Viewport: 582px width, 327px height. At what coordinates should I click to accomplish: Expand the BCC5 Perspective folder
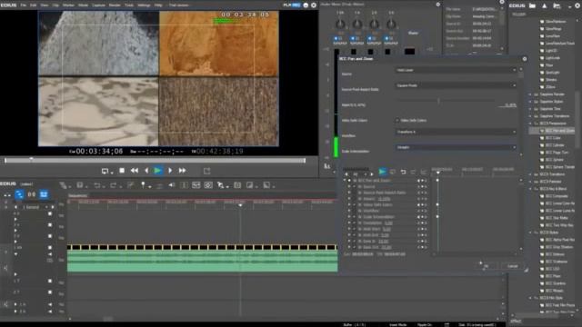click(x=530, y=124)
